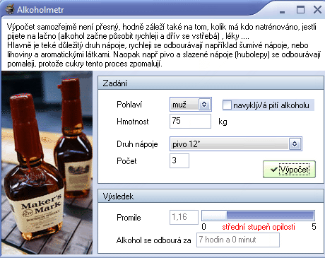This screenshot has height=258, width=325.
Task: Click the promile progress bar
Action: click(x=258, y=216)
